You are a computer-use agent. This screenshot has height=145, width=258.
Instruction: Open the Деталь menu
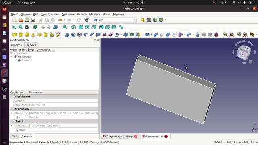coord(82,14)
